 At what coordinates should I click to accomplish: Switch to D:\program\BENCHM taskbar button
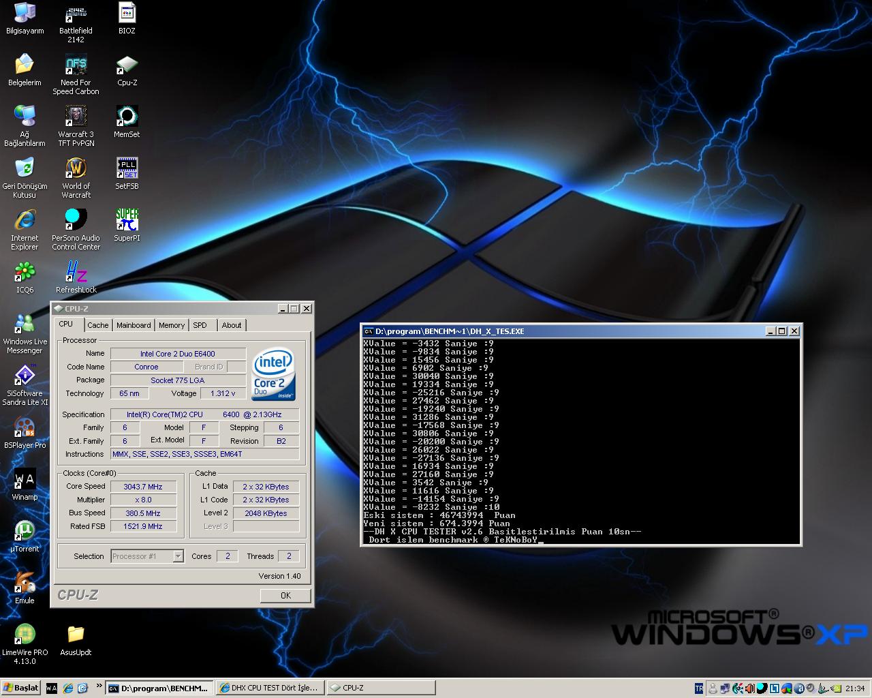pos(160,688)
